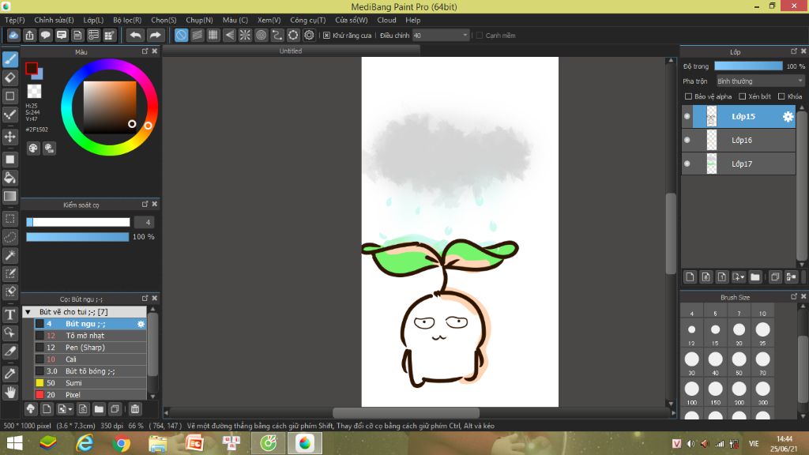Open the Lớp(L) menu
Image resolution: width=809 pixels, height=455 pixels.
coord(93,20)
